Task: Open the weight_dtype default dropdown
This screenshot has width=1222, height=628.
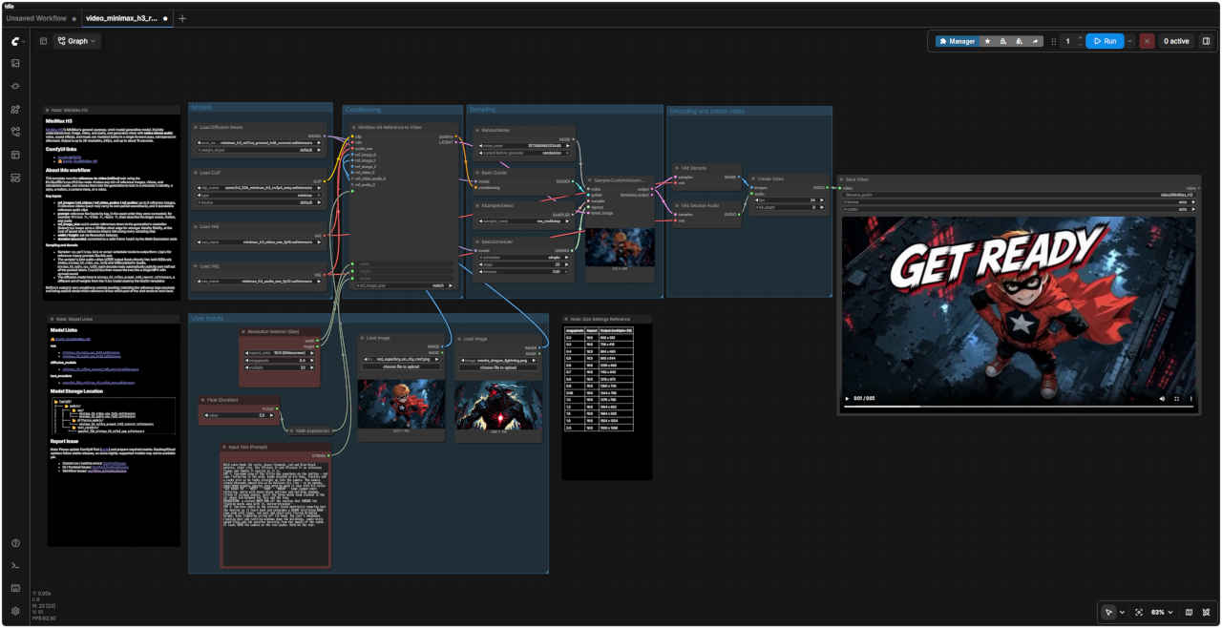Action: coord(259,150)
